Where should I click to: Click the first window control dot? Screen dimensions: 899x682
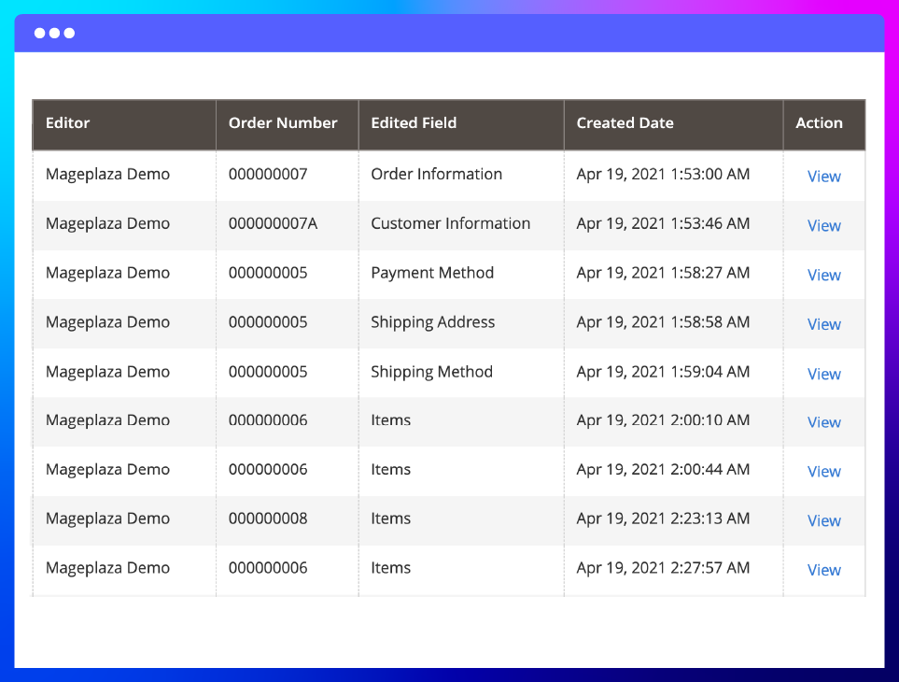(40, 34)
